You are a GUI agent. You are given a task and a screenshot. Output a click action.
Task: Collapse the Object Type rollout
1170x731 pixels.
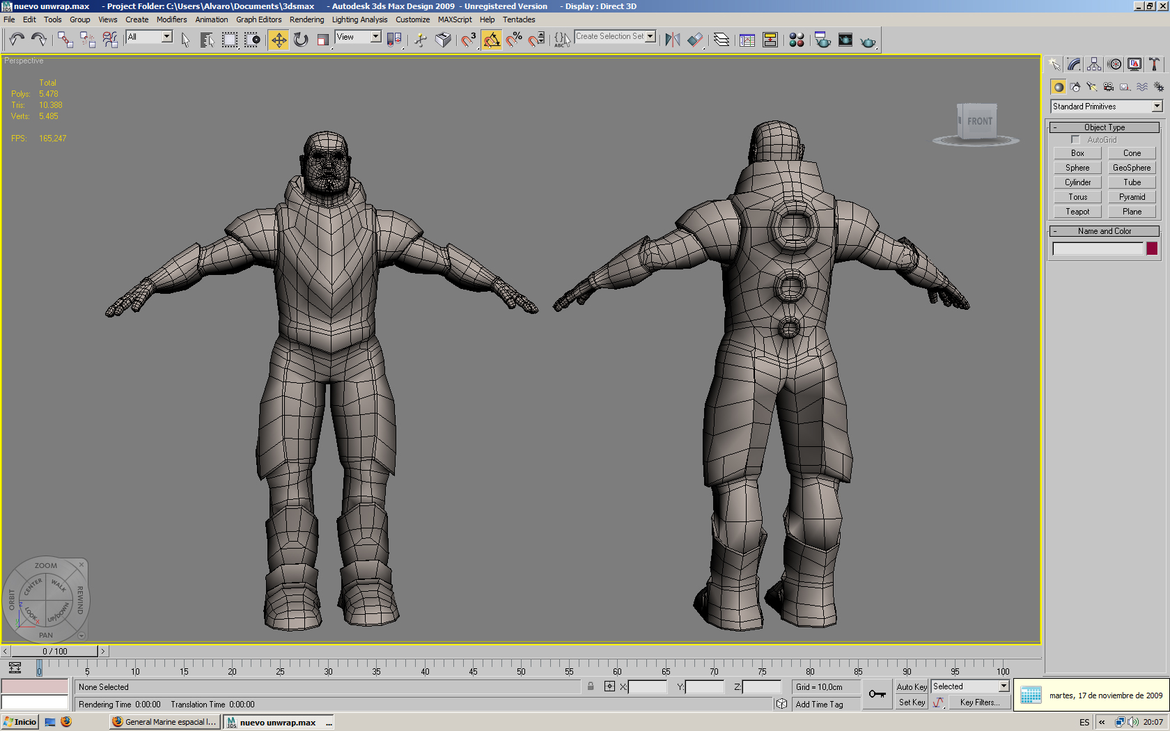tap(1104, 127)
